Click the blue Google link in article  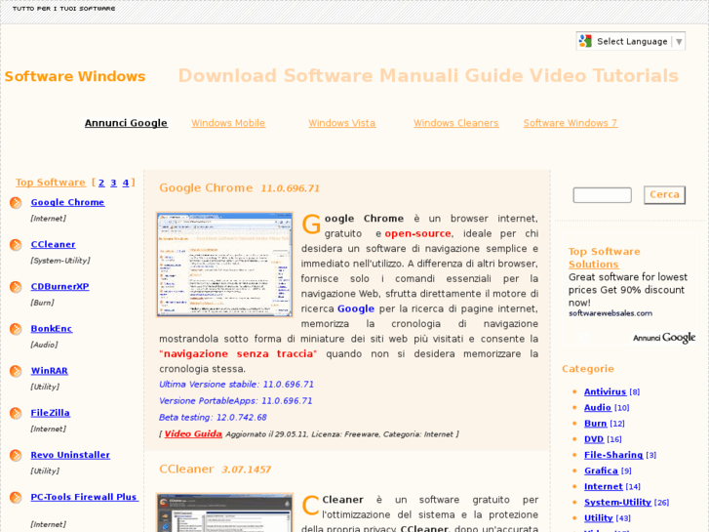[356, 308]
